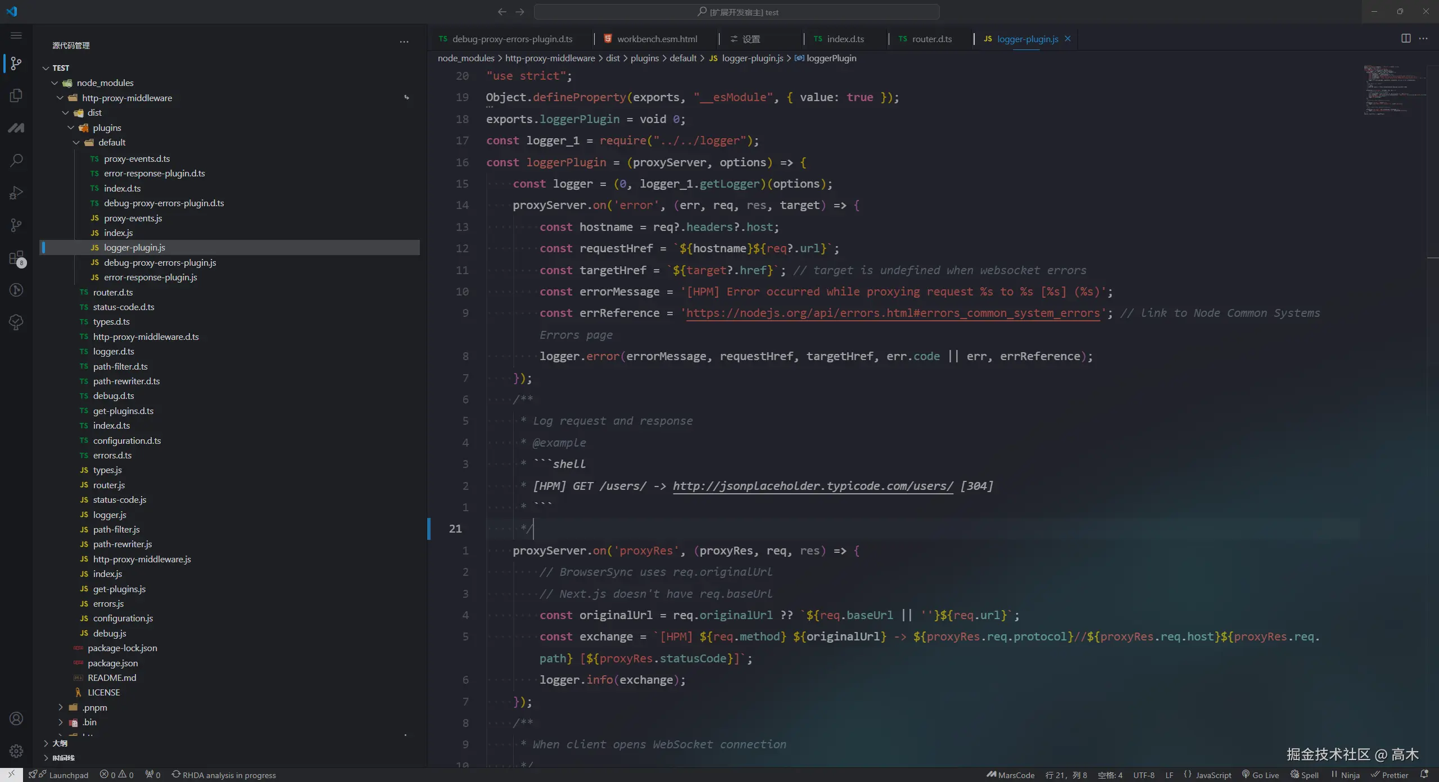This screenshot has width=1439, height=782.
Task: Open the Explorer files icon
Action: point(16,96)
